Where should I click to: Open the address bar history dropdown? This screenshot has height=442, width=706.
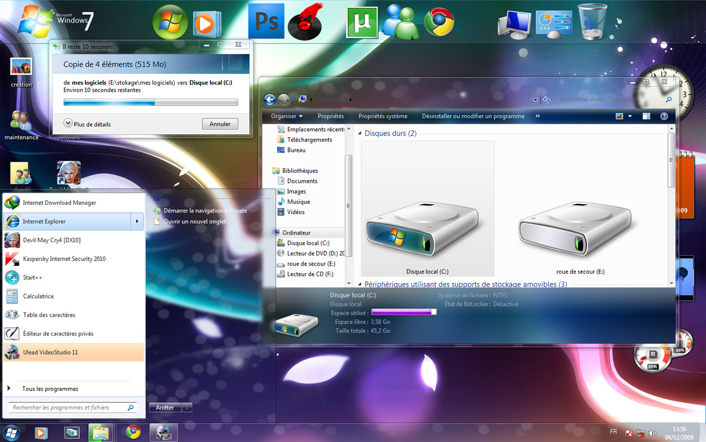pos(536,100)
